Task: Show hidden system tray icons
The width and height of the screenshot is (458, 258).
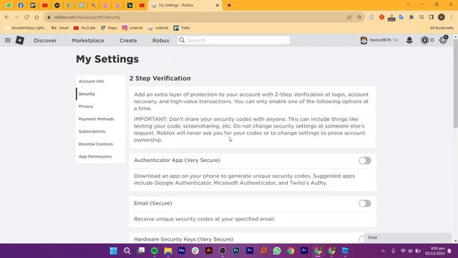Action: click(x=384, y=251)
